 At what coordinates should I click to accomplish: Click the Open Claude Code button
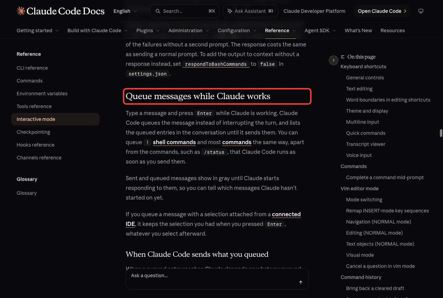(382, 11)
